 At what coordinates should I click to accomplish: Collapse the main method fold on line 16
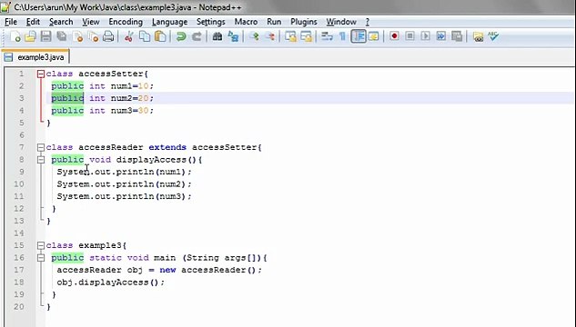[x=41, y=258]
